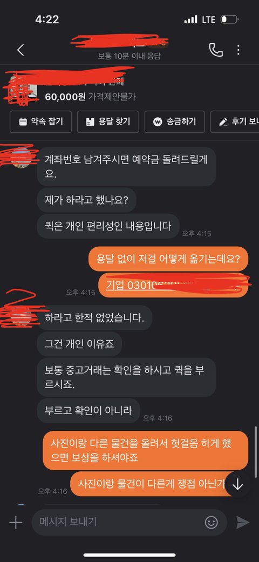
Task: Open the three-dot more options menu
Action: point(238,50)
